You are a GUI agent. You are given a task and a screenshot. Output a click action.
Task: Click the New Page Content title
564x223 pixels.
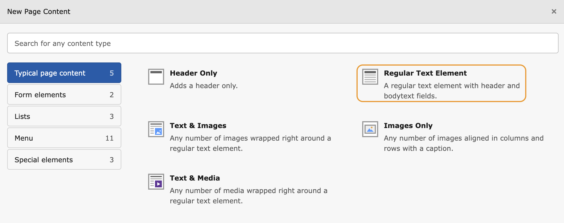[x=39, y=11]
